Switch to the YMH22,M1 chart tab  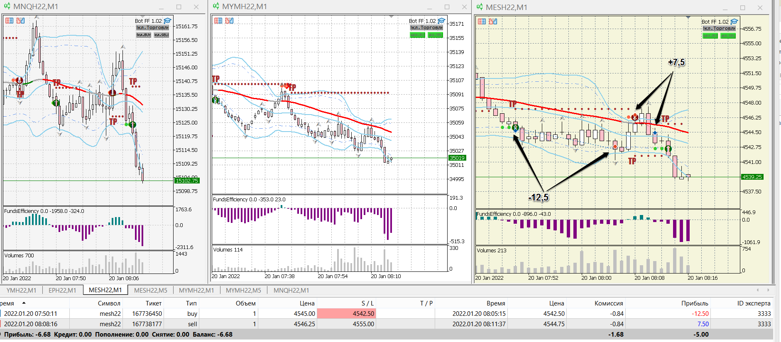tap(22, 290)
